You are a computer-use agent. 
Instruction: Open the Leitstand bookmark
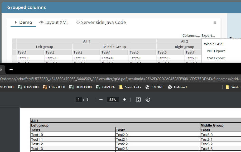click(x=177, y=87)
